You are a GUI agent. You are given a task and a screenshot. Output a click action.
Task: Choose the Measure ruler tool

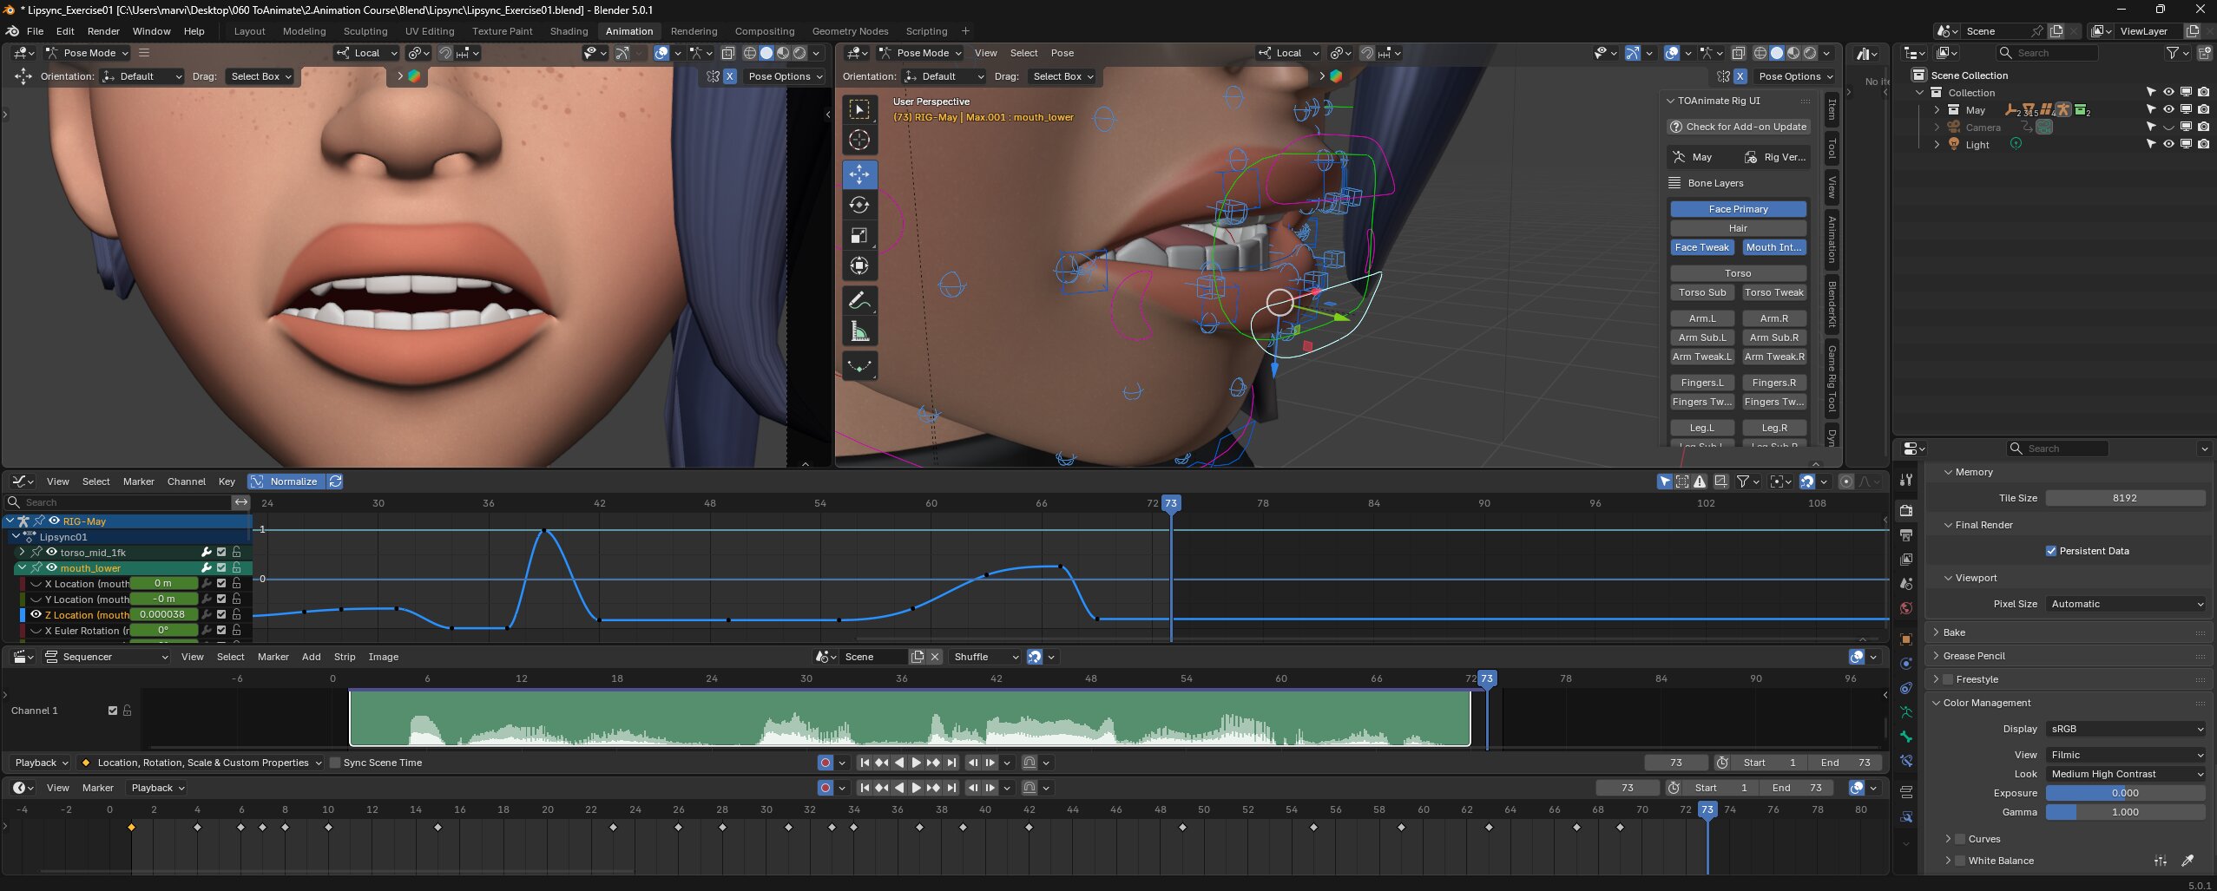point(859,331)
